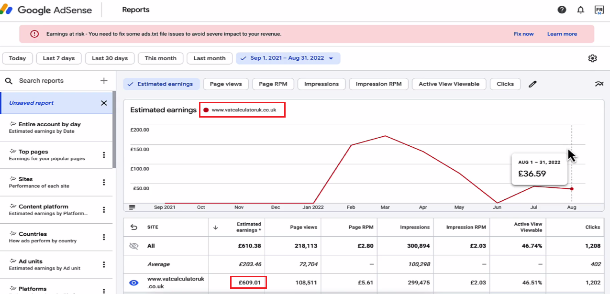Click the red alert icon in the earnings banner
This screenshot has width=610, height=294.
(x=34, y=34)
